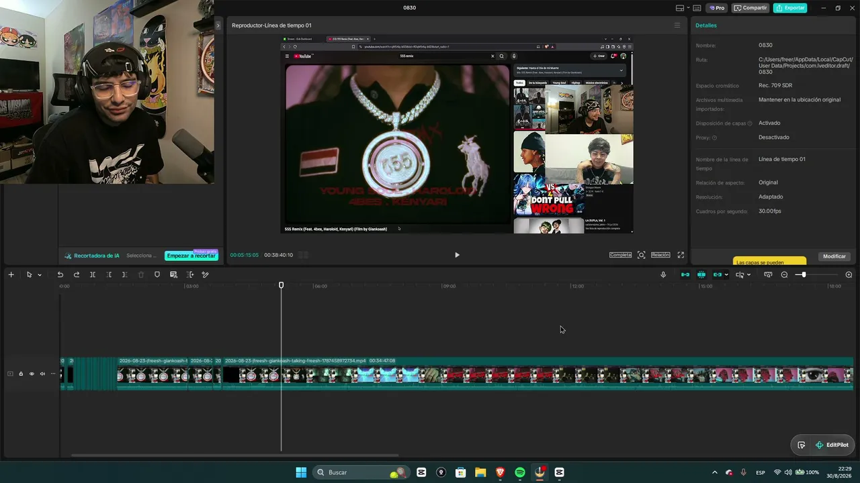The width and height of the screenshot is (860, 483).
Task: Open the selection tool dropdown arrow
Action: tap(40, 275)
